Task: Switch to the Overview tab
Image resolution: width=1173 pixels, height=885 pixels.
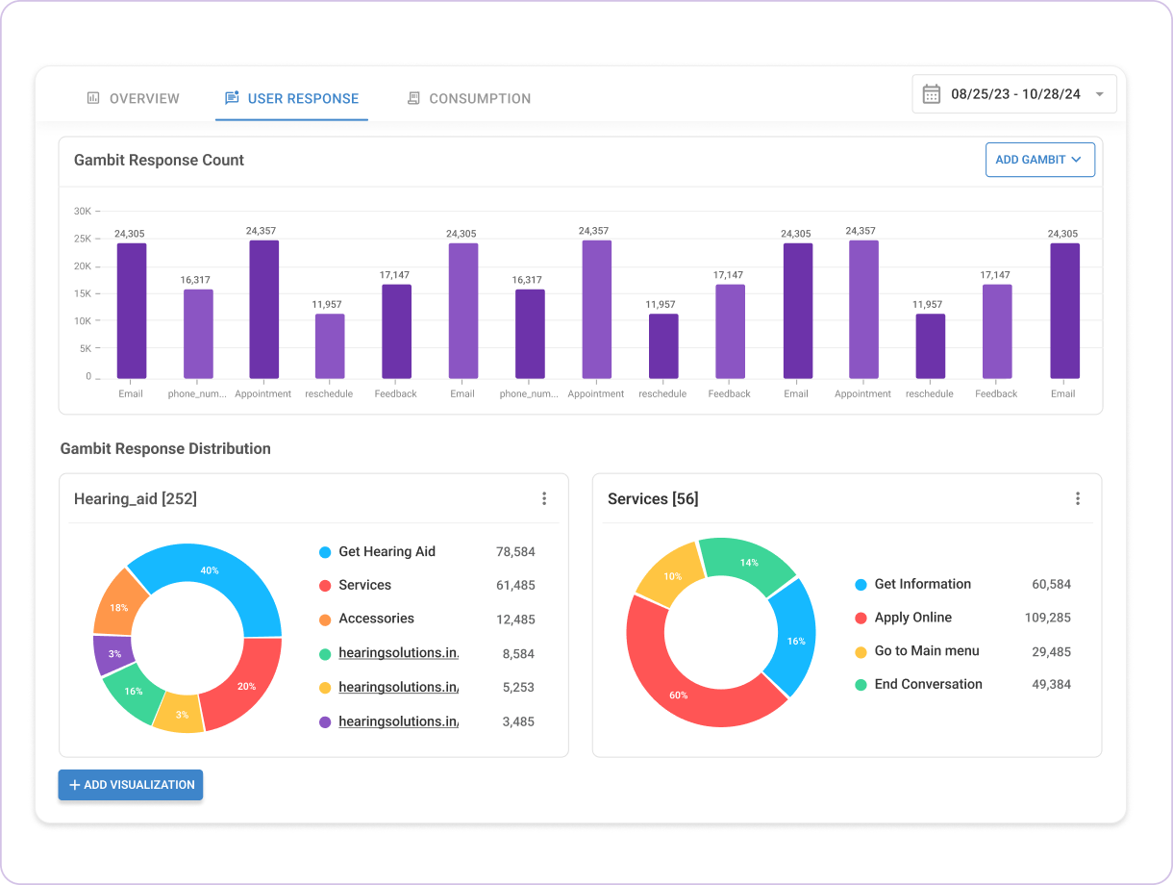Action: point(133,98)
